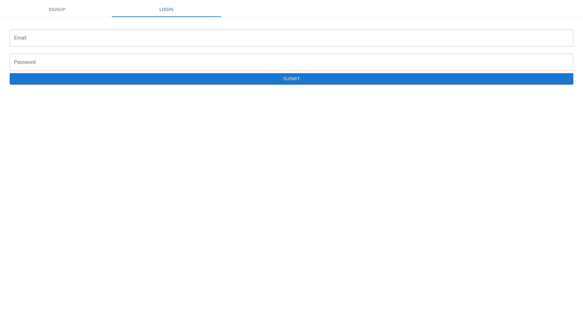Focus the Password input field
This screenshot has height=328, width=583.
click(291, 62)
